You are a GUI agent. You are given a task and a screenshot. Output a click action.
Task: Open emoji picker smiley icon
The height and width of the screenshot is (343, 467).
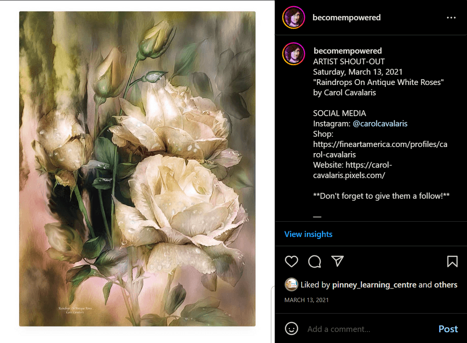pos(291,329)
